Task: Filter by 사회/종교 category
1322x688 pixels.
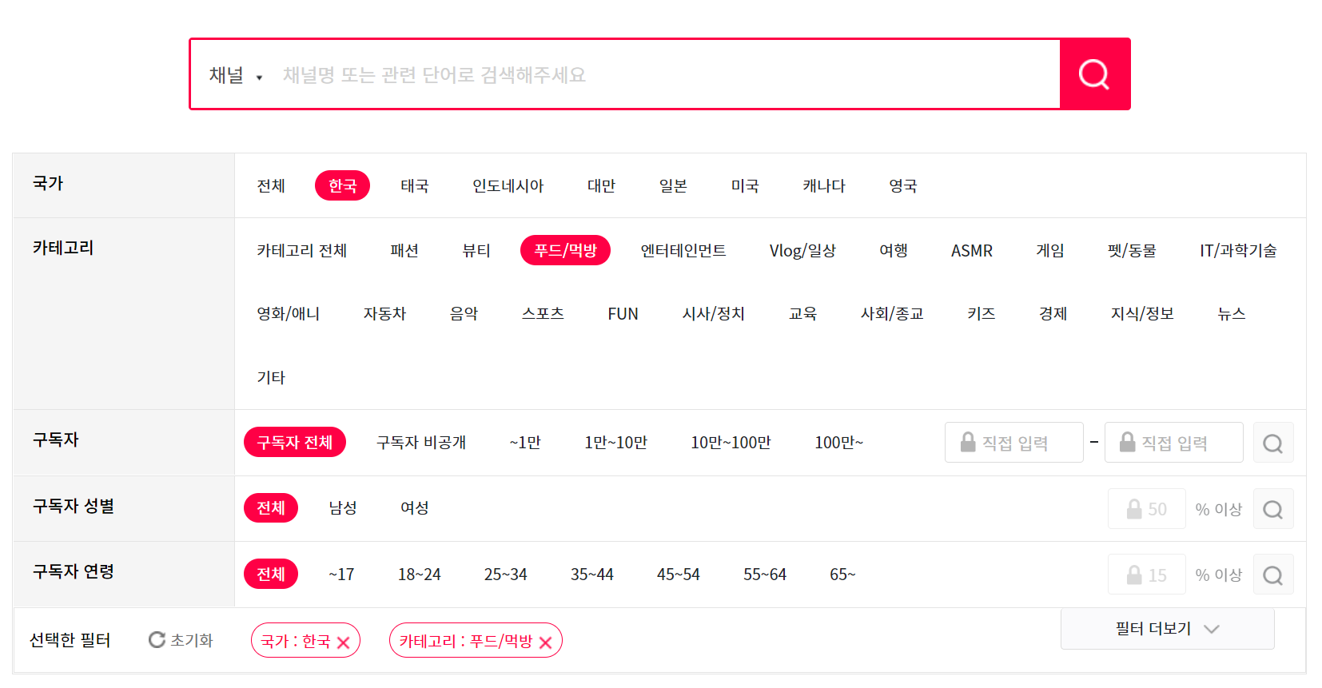Action: [892, 313]
